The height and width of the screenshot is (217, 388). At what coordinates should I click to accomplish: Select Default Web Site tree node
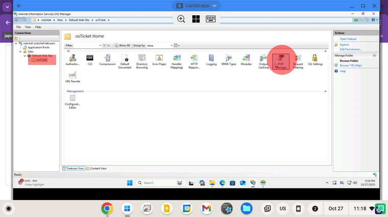(x=42, y=56)
